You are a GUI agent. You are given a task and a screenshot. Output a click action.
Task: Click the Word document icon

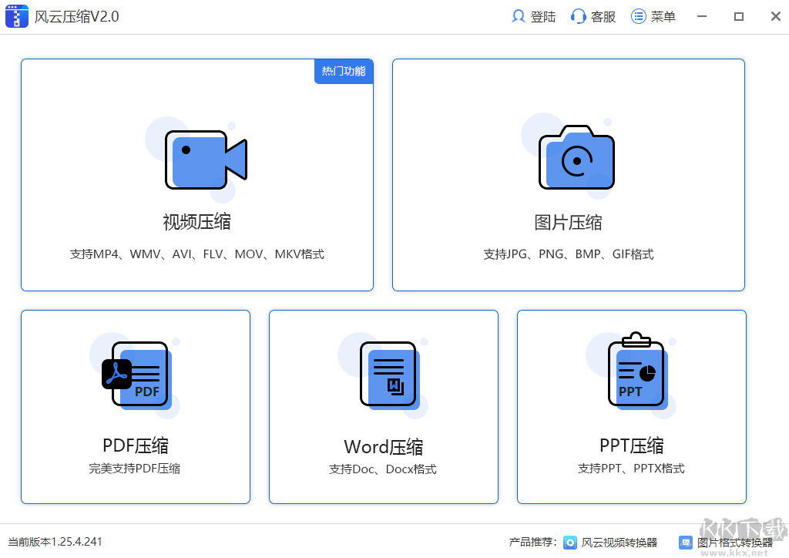pos(388,375)
